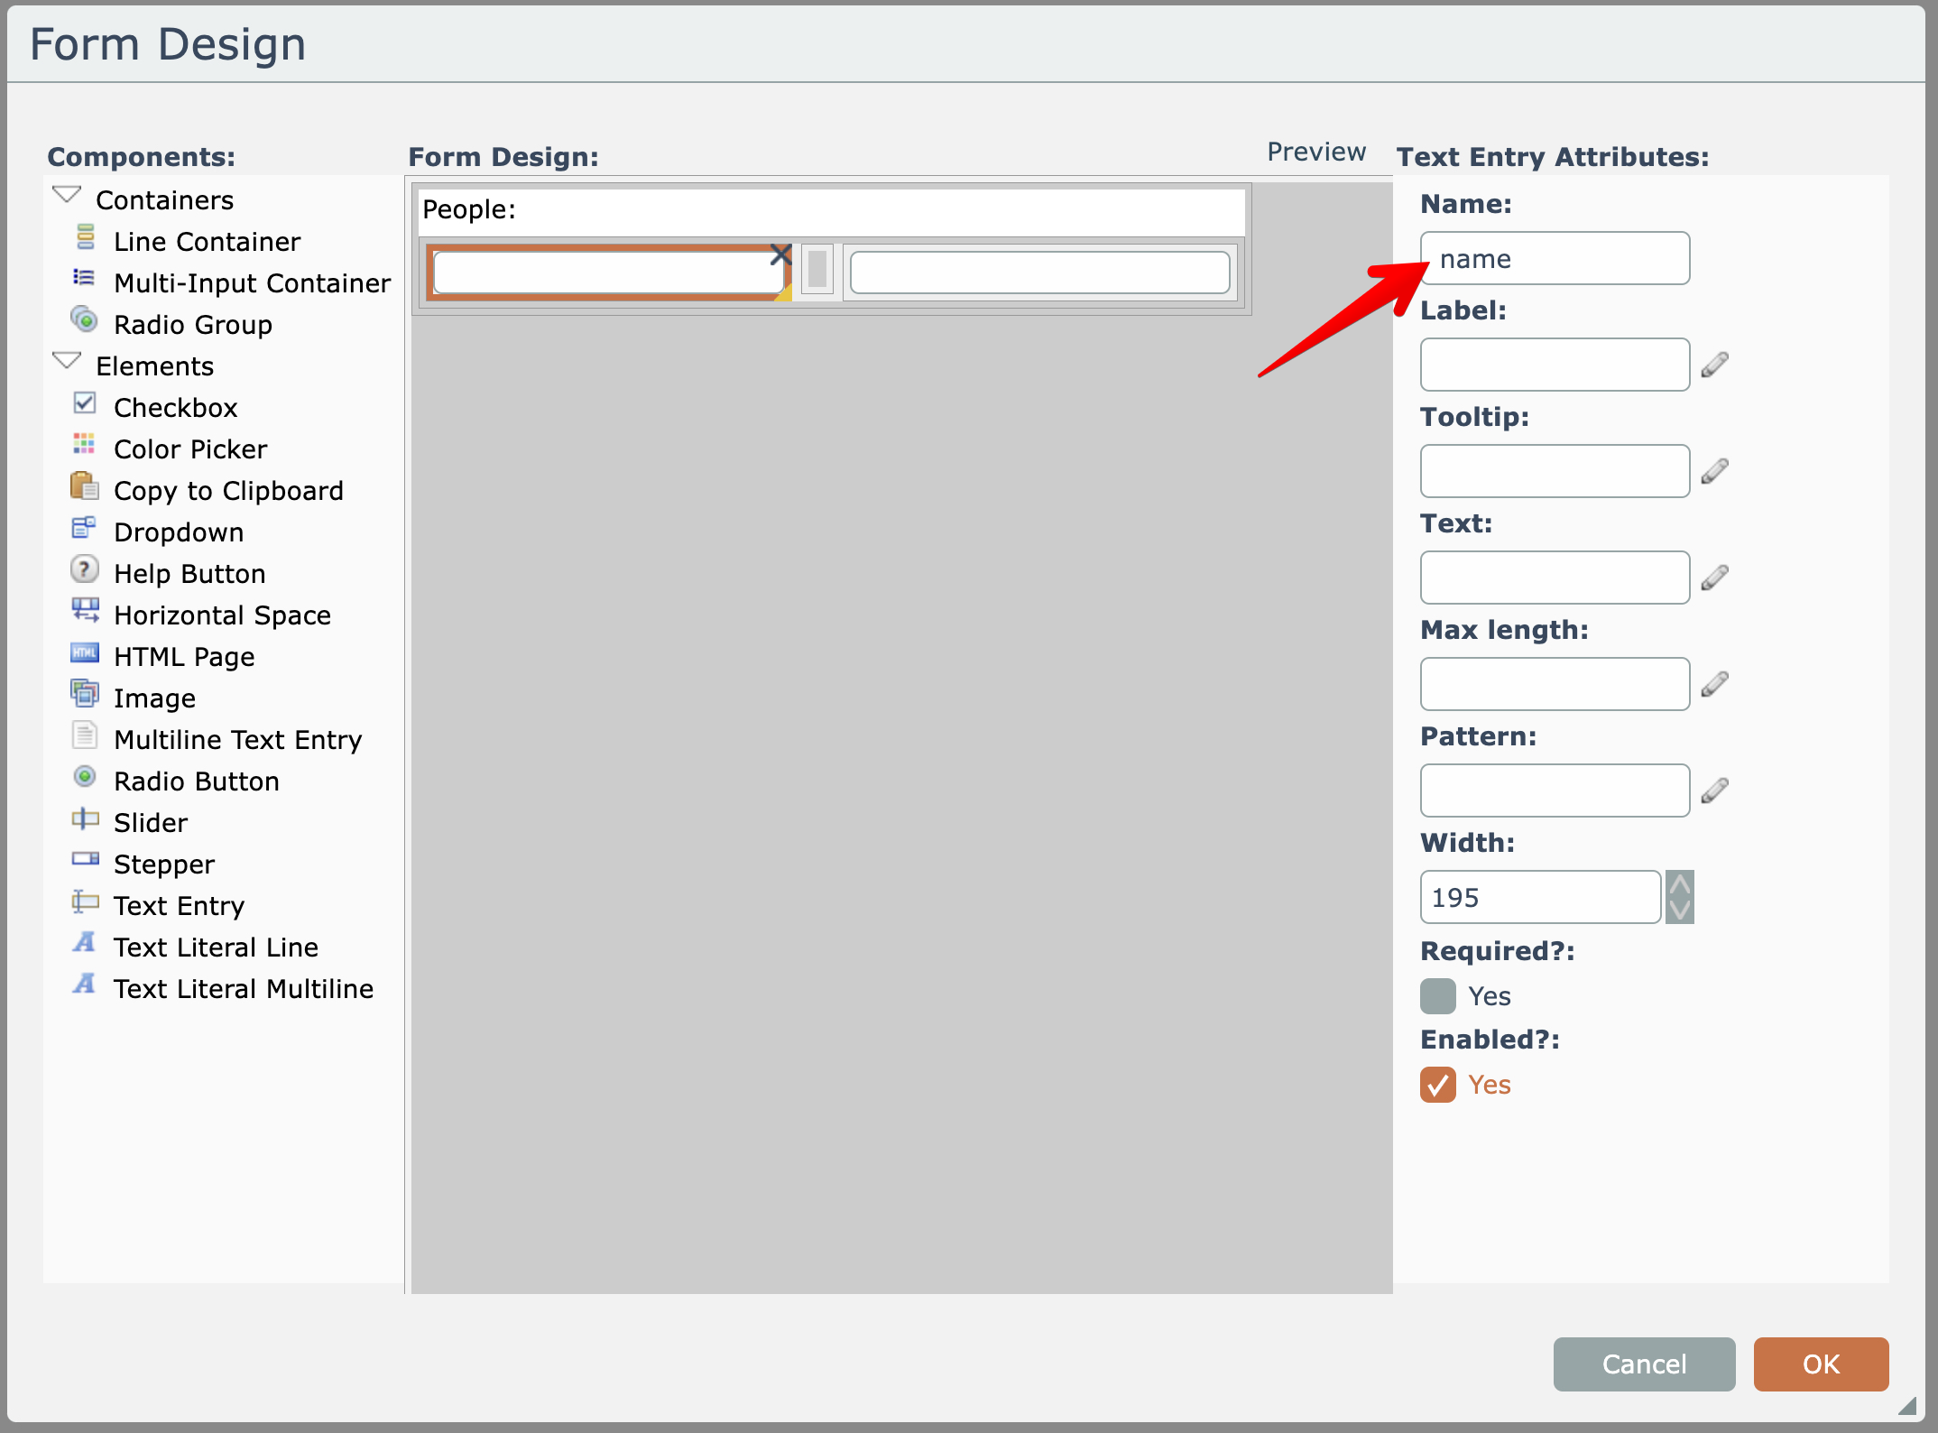Increase Width using the stepper up arrow
Screen dimensions: 1938x1433
[x=1679, y=884]
